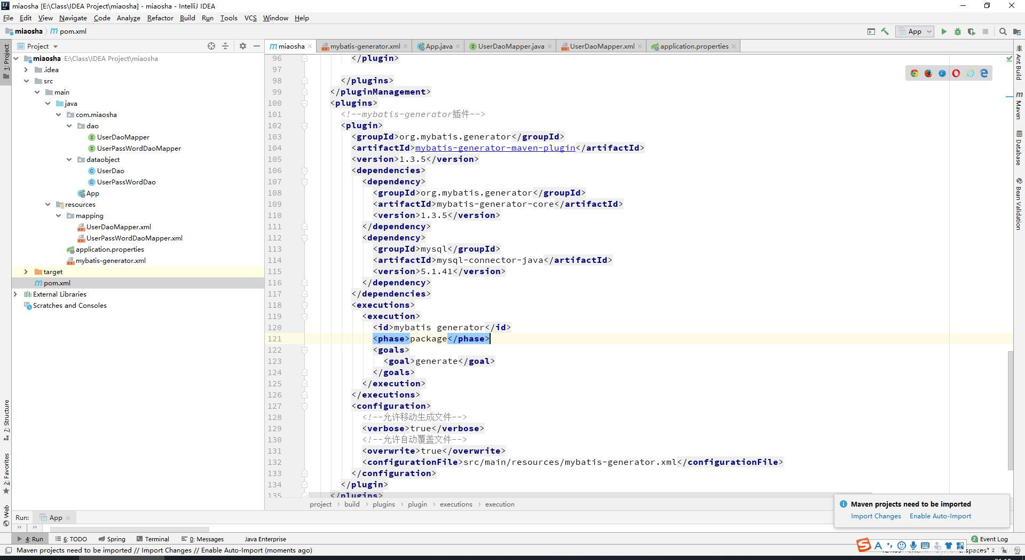Click Scroll from Source target icon

211,46
